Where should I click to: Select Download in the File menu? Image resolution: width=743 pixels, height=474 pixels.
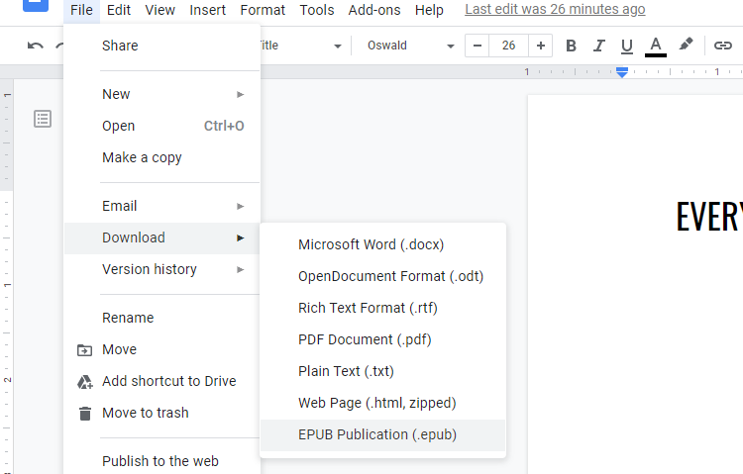pyautogui.click(x=161, y=237)
